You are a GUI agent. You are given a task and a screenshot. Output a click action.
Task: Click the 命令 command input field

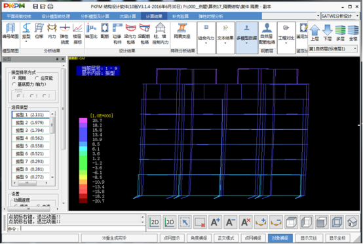(x=83, y=229)
